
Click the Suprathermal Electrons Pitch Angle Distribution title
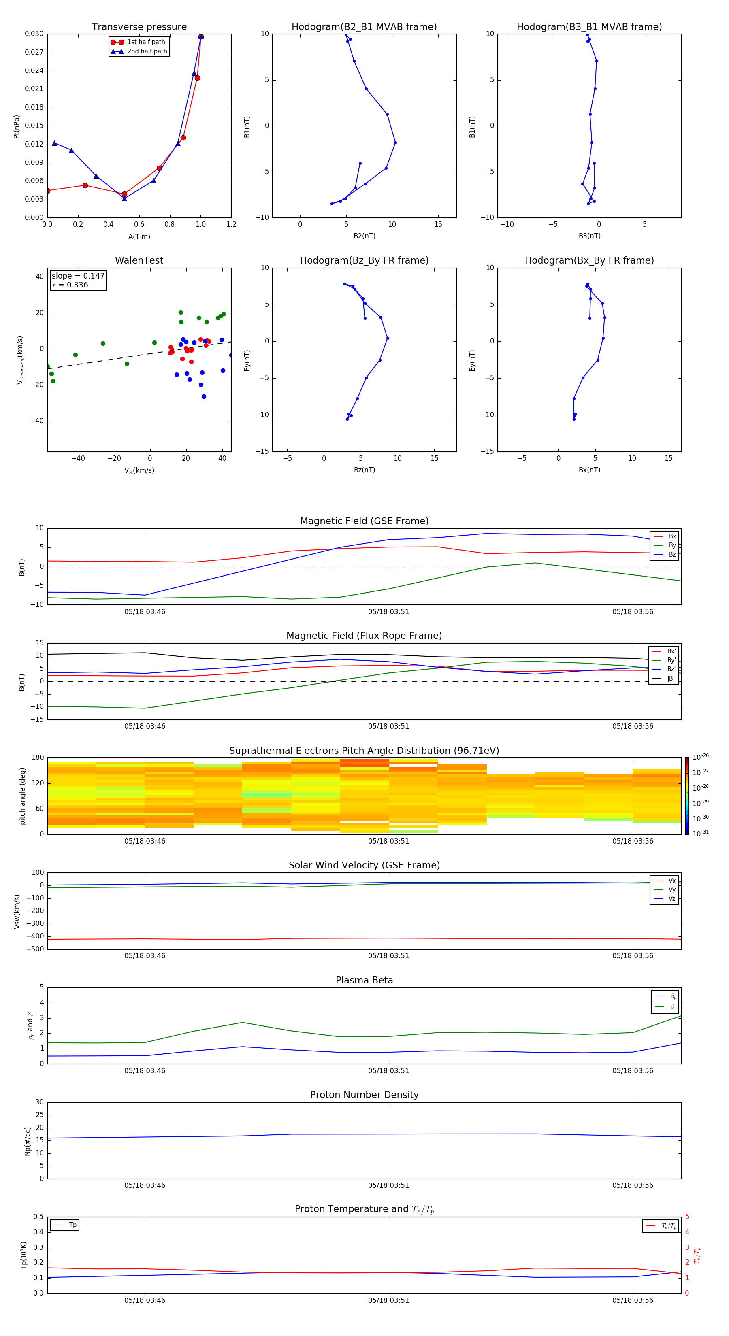[364, 751]
